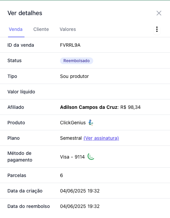Switch to the Valores tab
Screen dimensions: 170x218
point(68,29)
